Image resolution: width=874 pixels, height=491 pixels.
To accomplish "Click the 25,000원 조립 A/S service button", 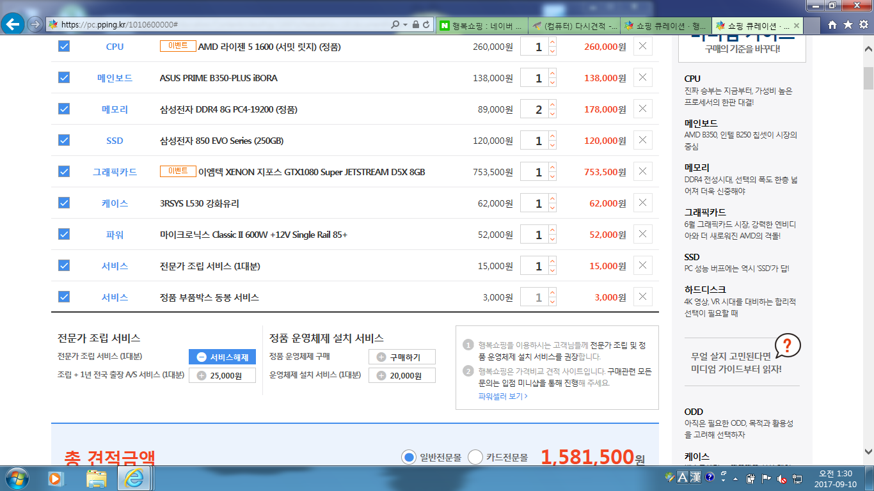I will 222,375.
